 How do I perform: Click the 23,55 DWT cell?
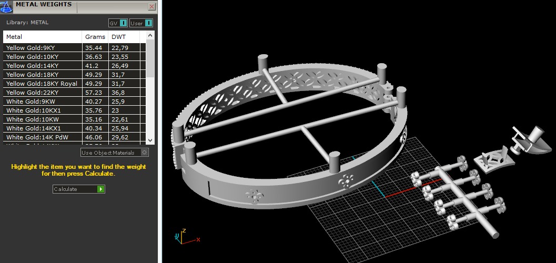[124, 57]
